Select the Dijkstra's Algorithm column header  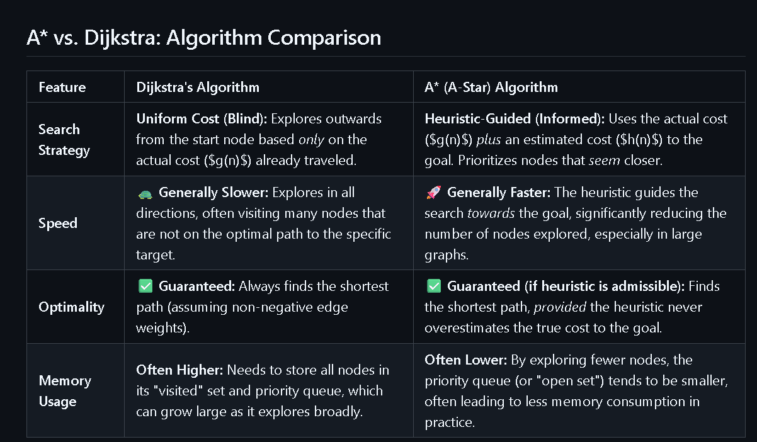[198, 87]
